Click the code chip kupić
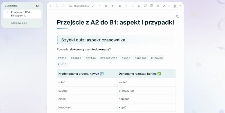Image resolution: width=225 pixels, height=113 pixels. (x=62, y=64)
